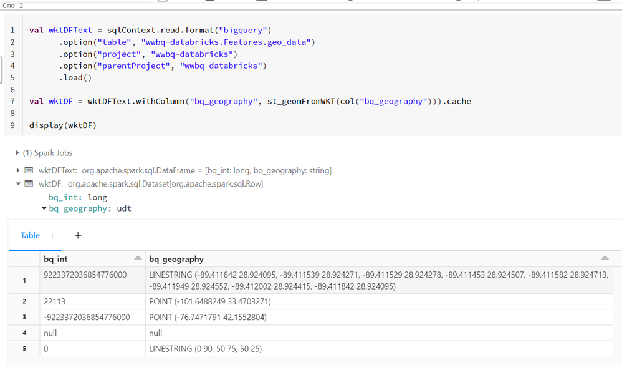This screenshot has width=622, height=365.
Task: Click the Cmd 2 cell label
Action: tap(12, 5)
